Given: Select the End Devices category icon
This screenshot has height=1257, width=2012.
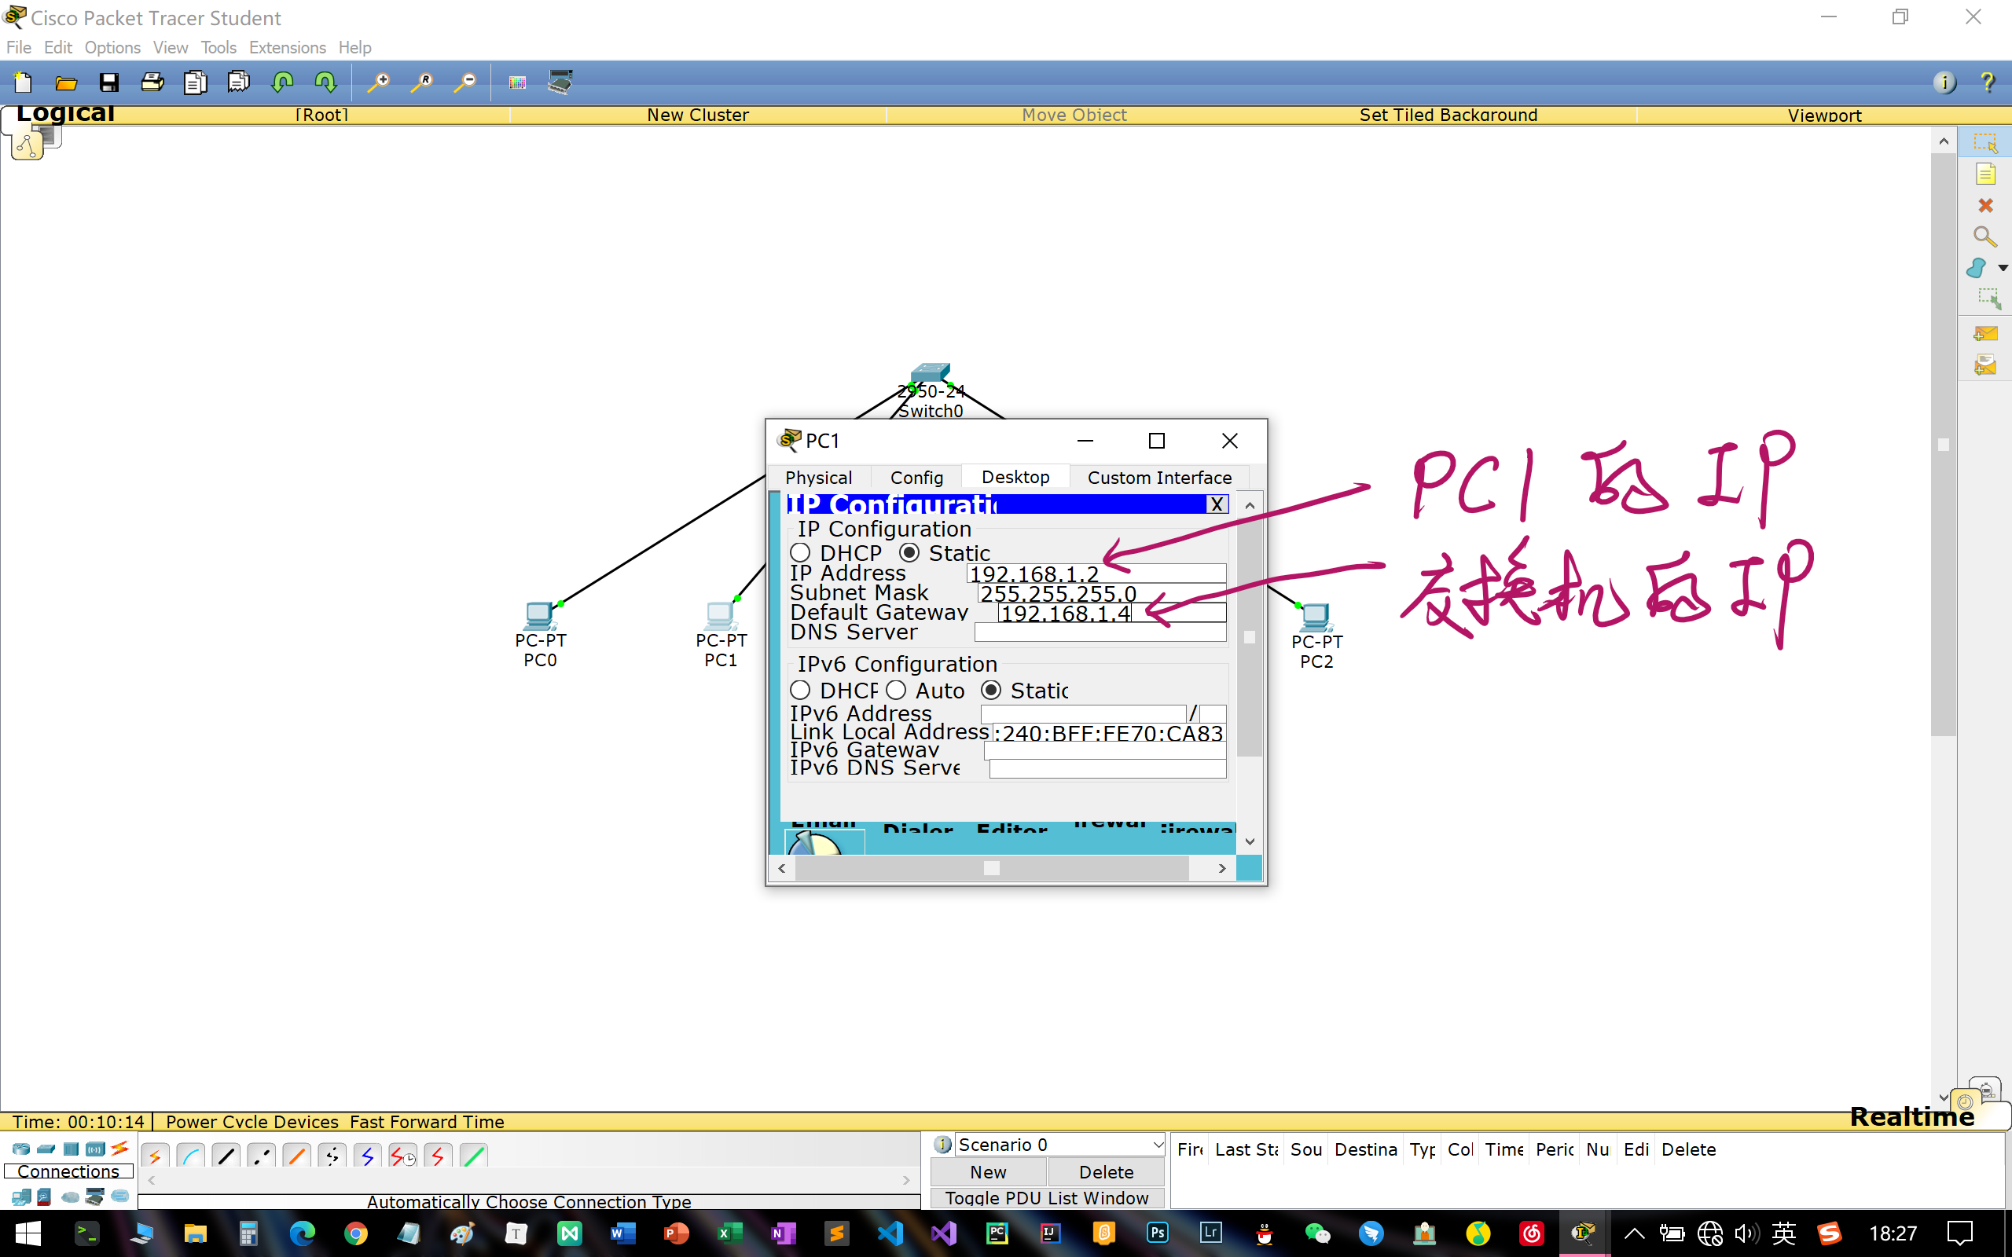Looking at the screenshot, I should pos(22,1197).
